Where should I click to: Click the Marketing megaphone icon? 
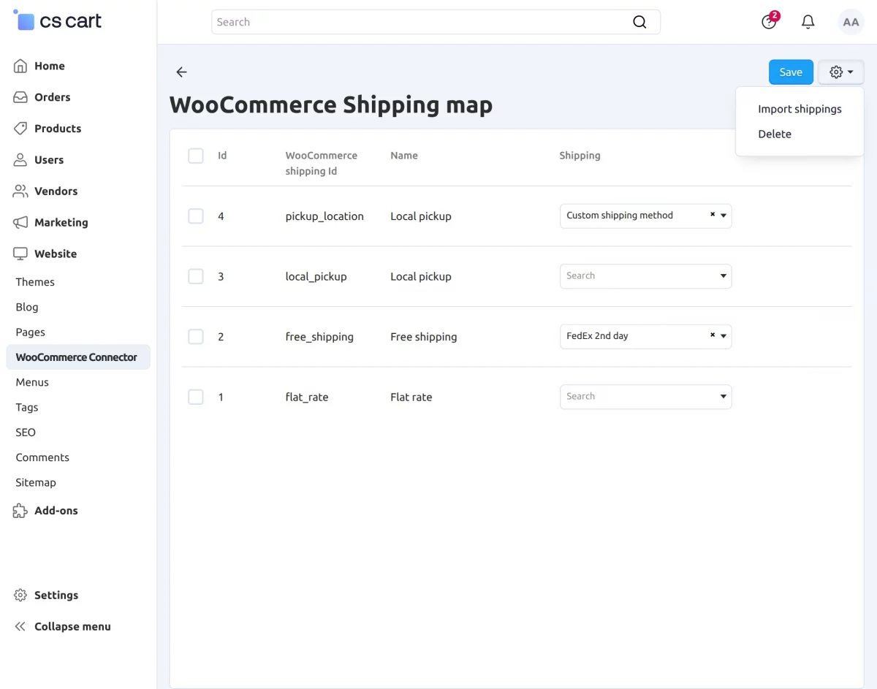tap(20, 223)
